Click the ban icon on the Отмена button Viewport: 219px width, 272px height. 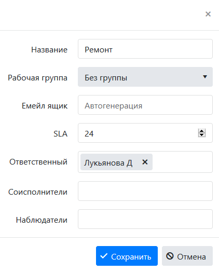[170, 256]
